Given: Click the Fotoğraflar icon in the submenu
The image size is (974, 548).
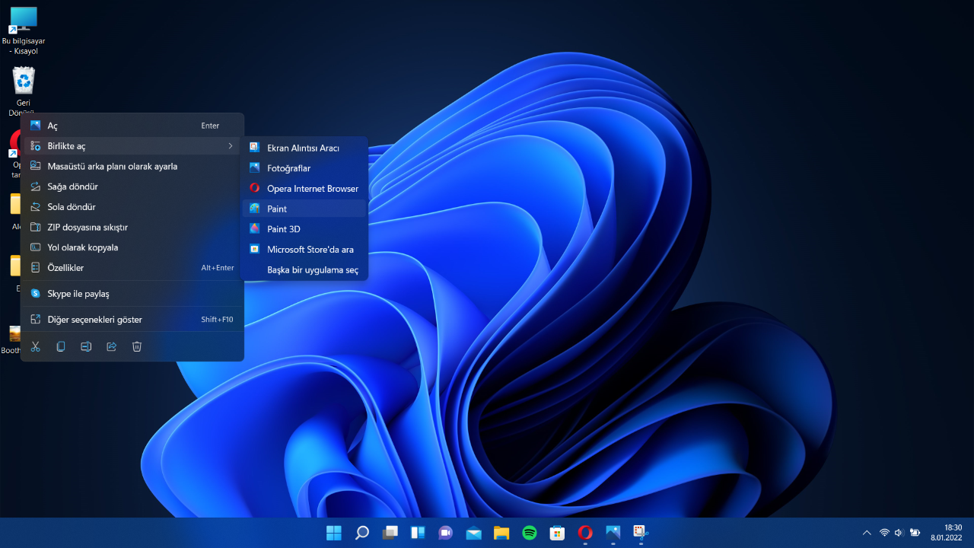Looking at the screenshot, I should pyautogui.click(x=255, y=168).
